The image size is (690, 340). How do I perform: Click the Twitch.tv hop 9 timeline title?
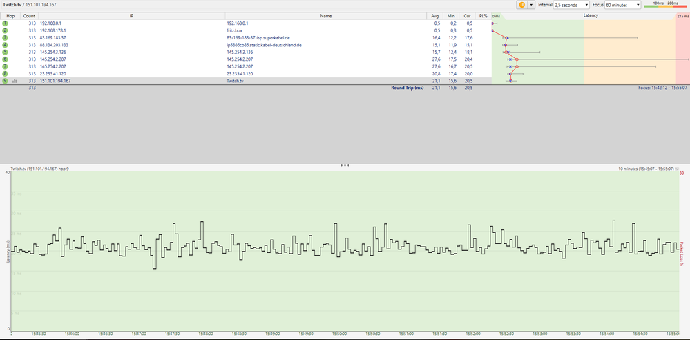pyautogui.click(x=39, y=169)
